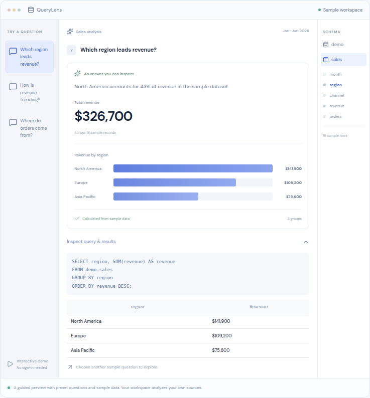The height and width of the screenshot is (398, 370).
Task: Click the 'region' table column header
Action: (138, 307)
